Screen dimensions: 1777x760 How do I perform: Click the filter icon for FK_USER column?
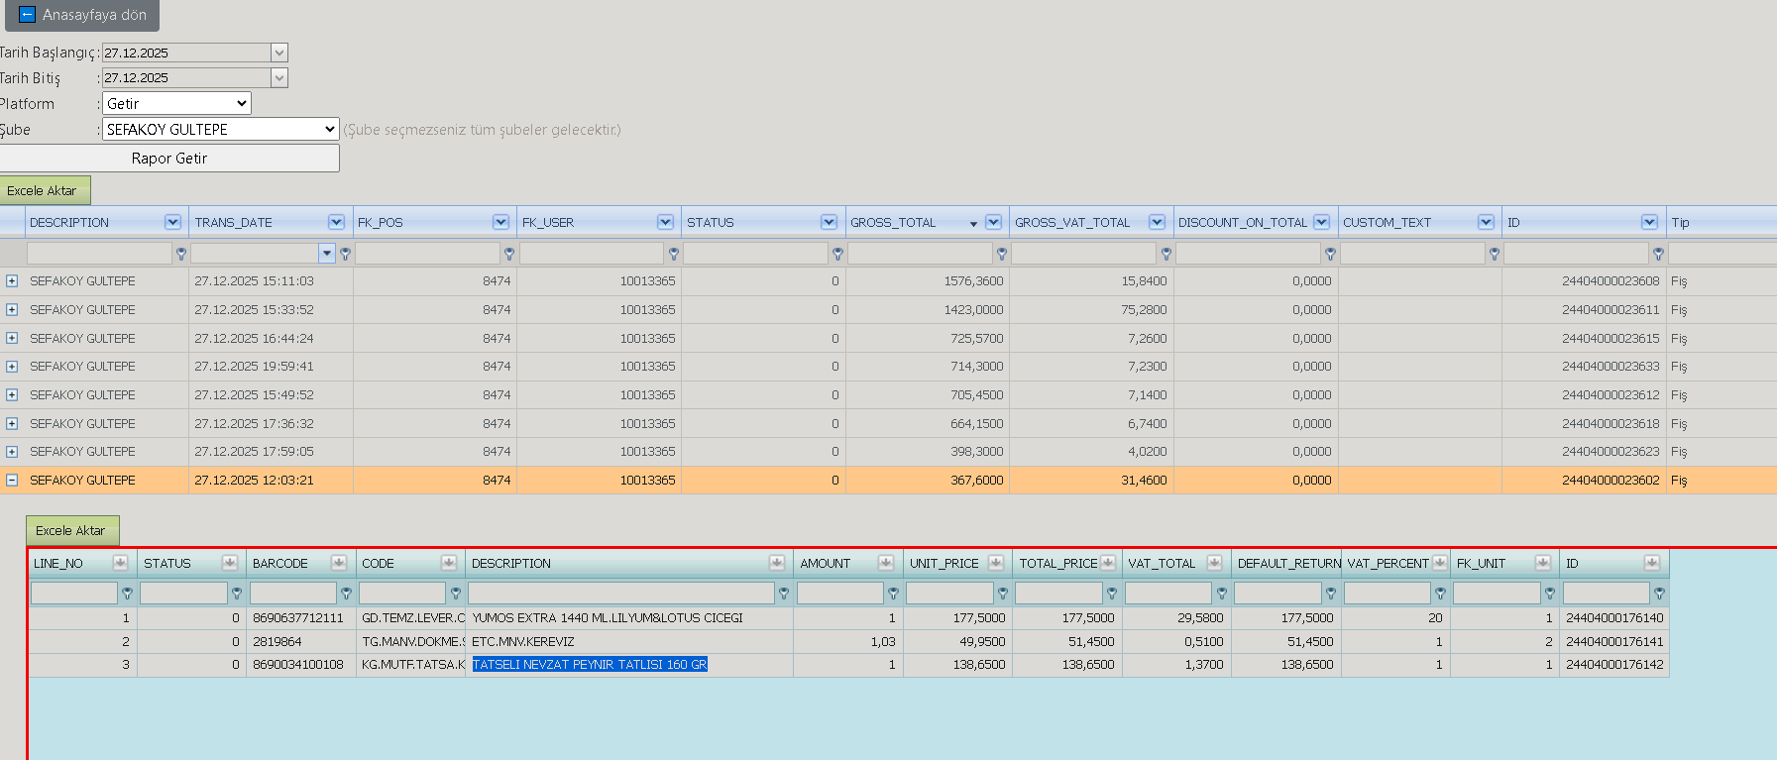pyautogui.click(x=674, y=254)
